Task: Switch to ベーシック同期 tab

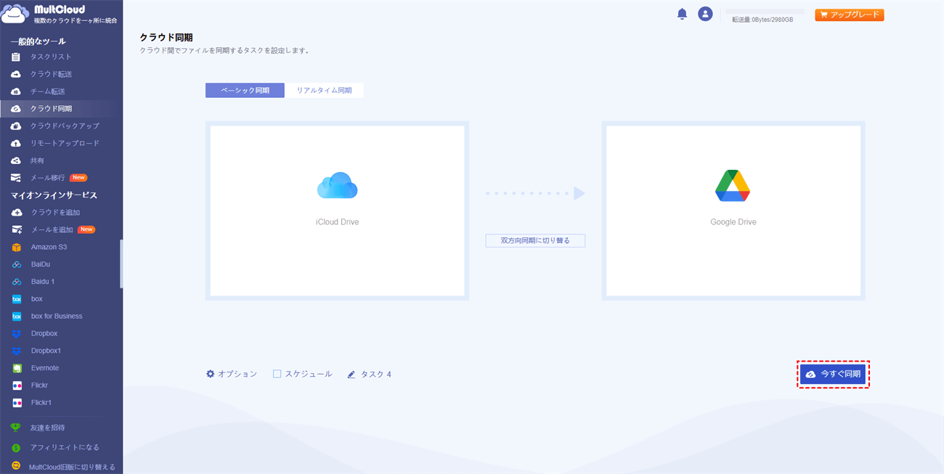Action: [245, 90]
